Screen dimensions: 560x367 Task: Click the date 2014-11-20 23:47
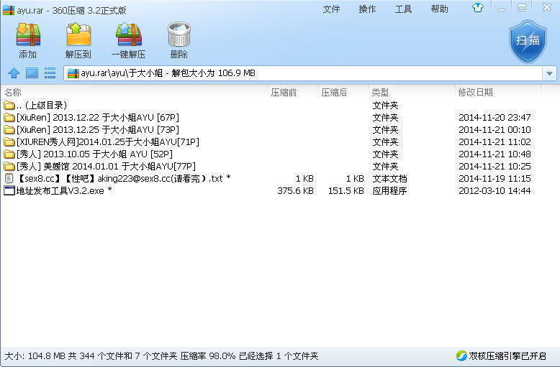[494, 118]
